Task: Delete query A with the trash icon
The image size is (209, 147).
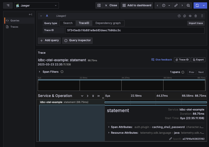Action: click(x=196, y=16)
